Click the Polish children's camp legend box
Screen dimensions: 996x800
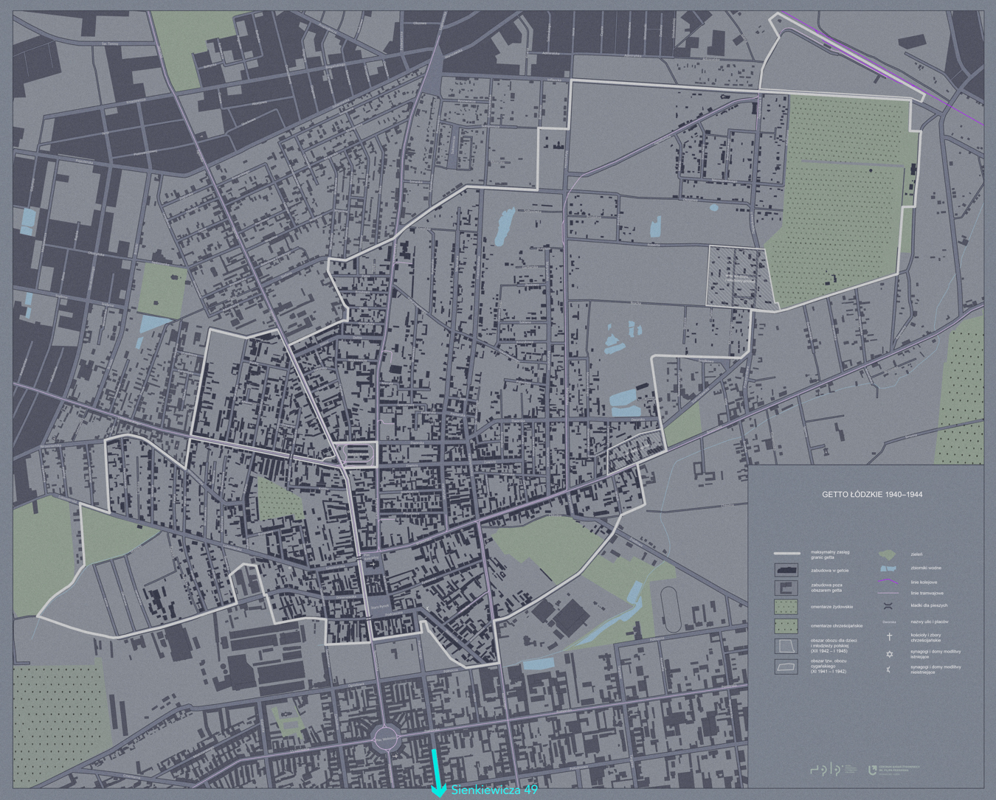pos(786,647)
